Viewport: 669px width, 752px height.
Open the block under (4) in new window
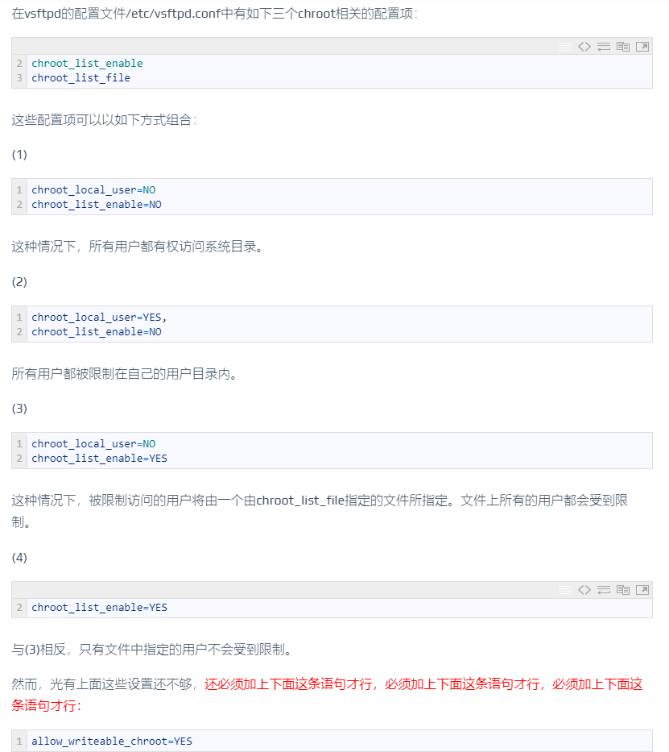[x=642, y=590]
